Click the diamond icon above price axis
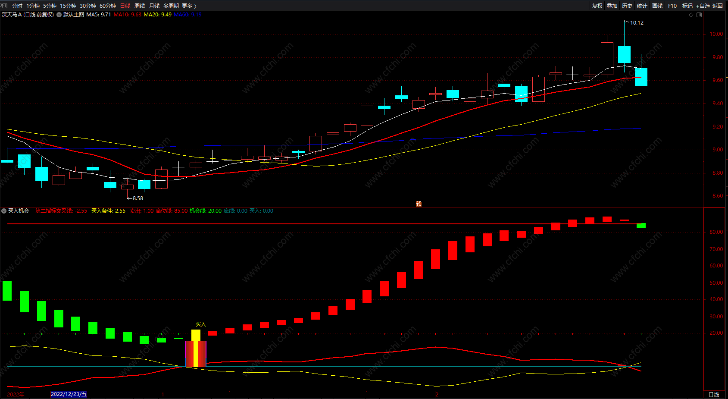 691,15
